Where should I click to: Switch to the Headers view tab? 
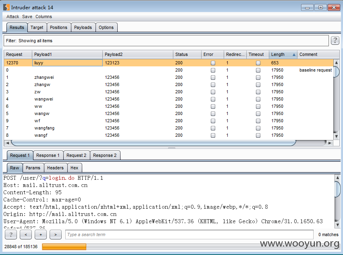[55, 168]
